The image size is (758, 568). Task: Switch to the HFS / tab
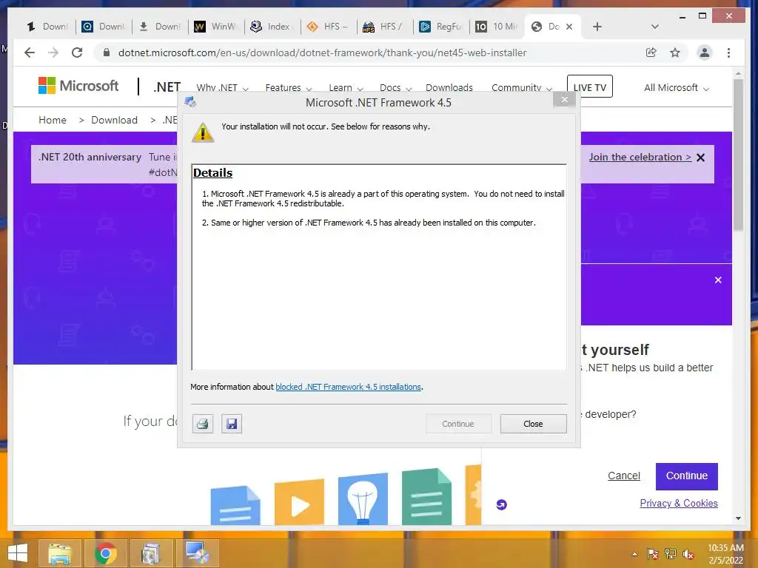coord(385,27)
